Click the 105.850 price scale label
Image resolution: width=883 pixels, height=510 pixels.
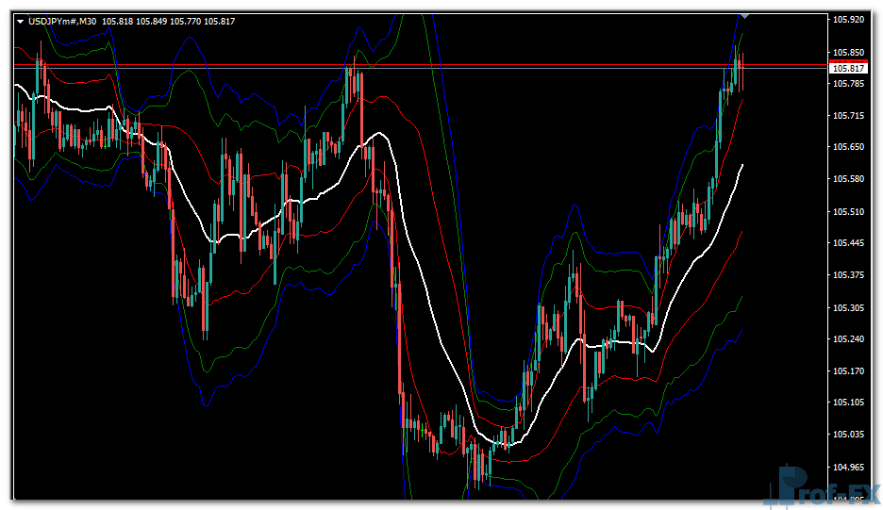point(849,53)
